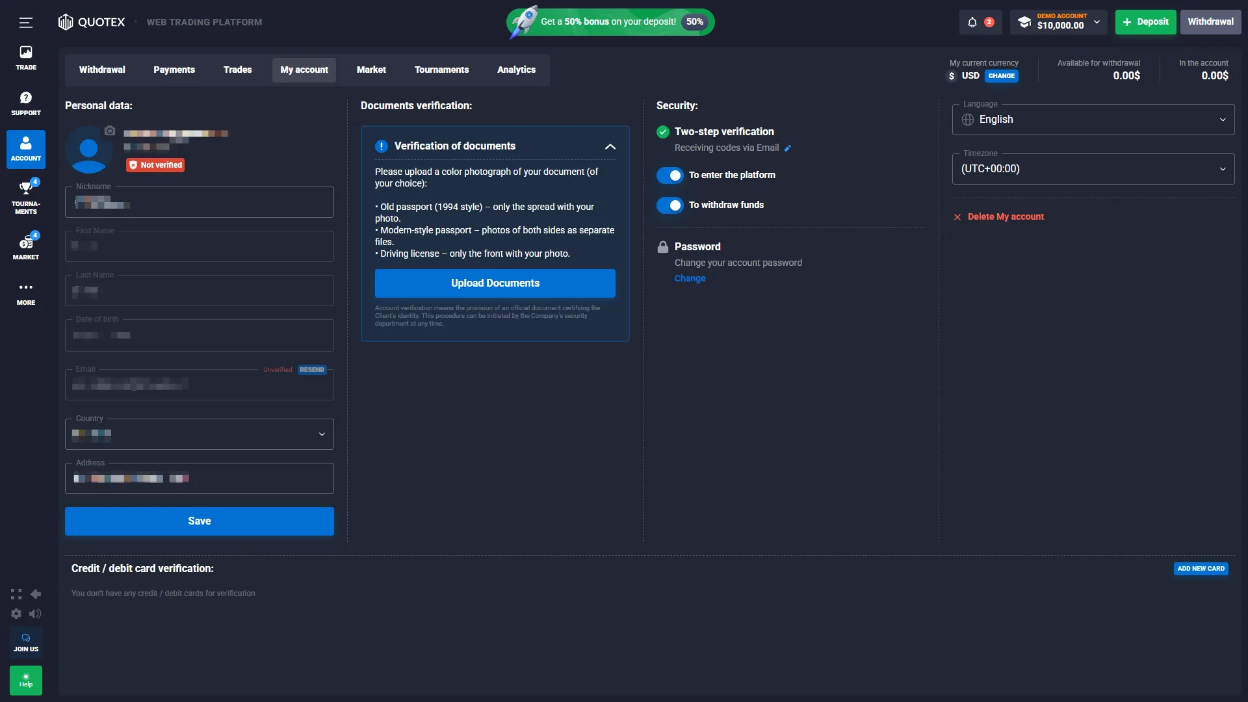Open the Country dropdown
This screenshot has height=702, width=1248.
(x=200, y=434)
